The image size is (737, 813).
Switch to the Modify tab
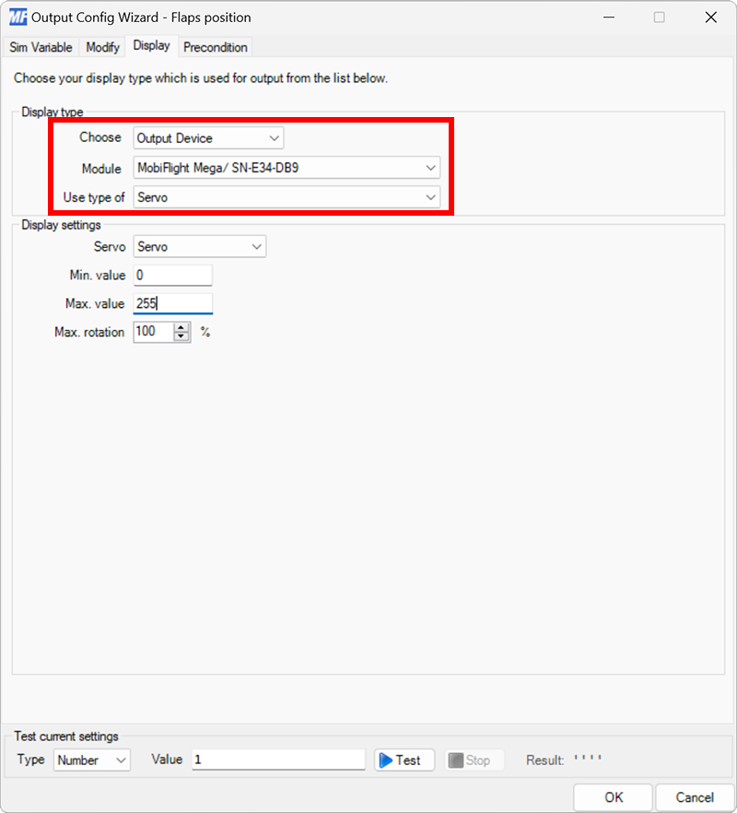pyautogui.click(x=101, y=47)
